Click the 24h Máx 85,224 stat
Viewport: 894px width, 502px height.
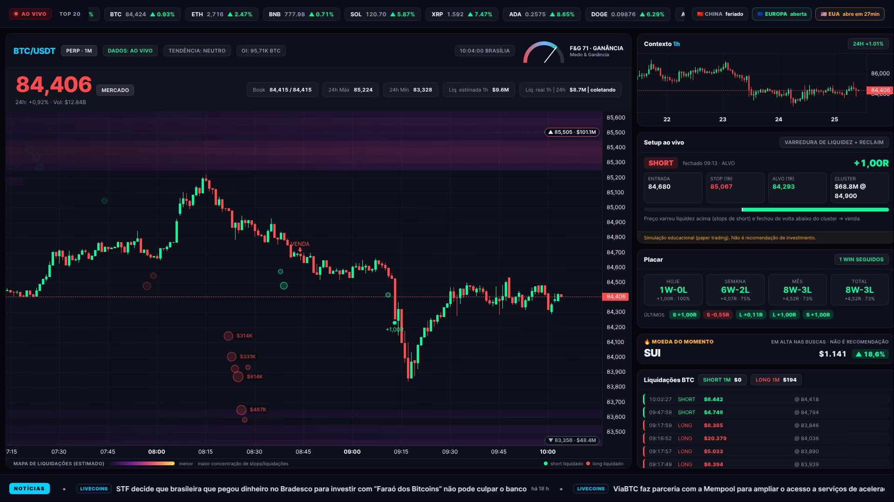pos(351,90)
